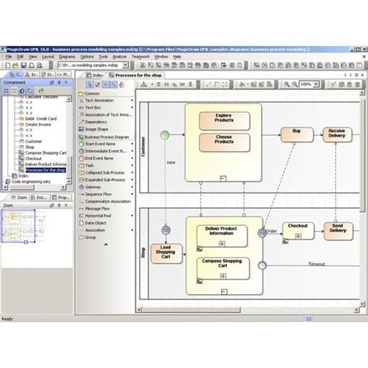
Task: Click the Zoom In magnifier icon
Action: point(286,85)
